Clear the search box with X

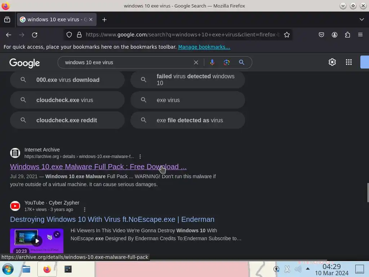pyautogui.click(x=196, y=62)
